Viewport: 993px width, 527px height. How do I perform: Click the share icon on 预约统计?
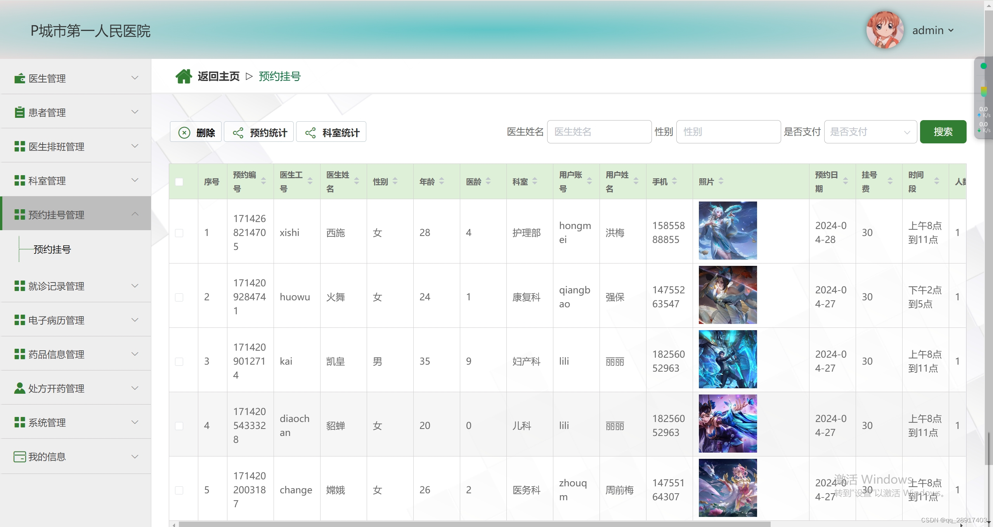click(x=238, y=133)
